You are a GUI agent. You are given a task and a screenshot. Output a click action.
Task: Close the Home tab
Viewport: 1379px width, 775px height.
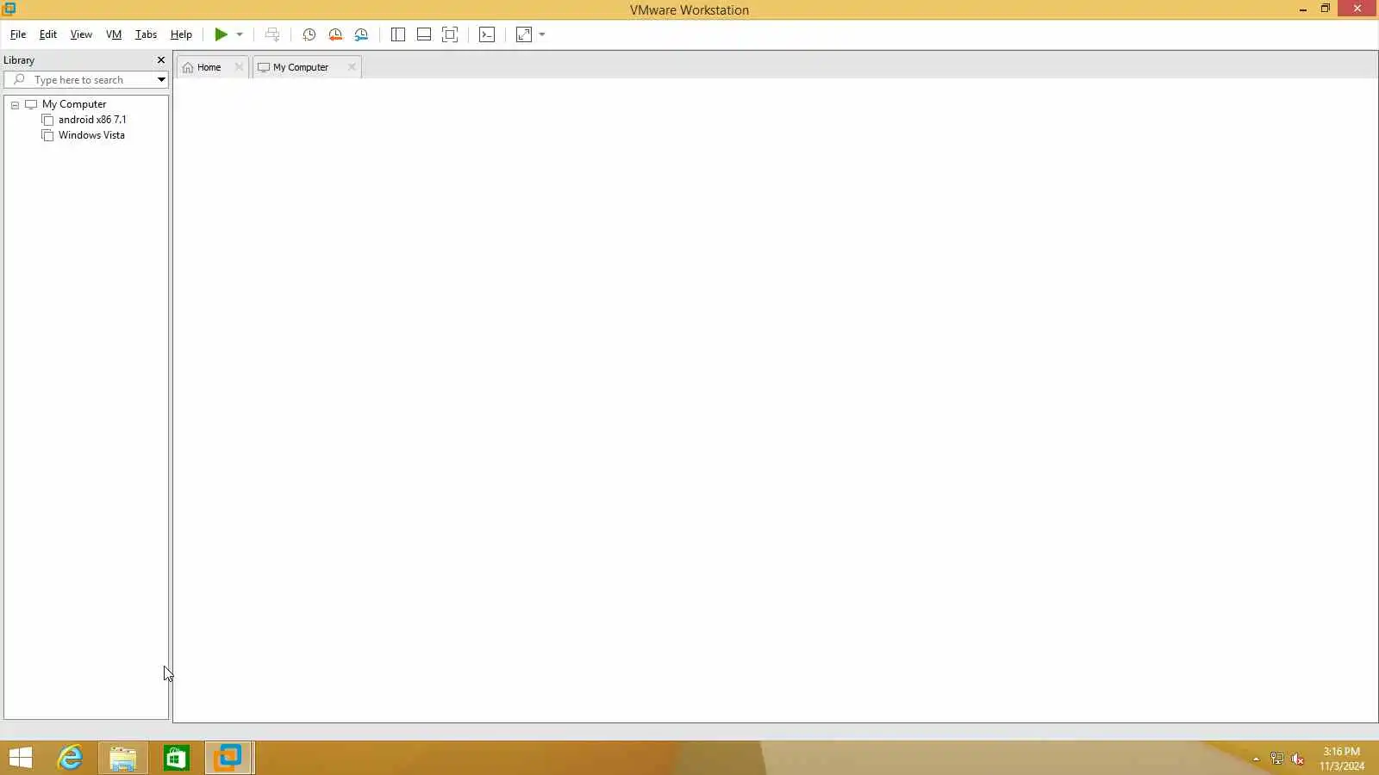pyautogui.click(x=239, y=67)
